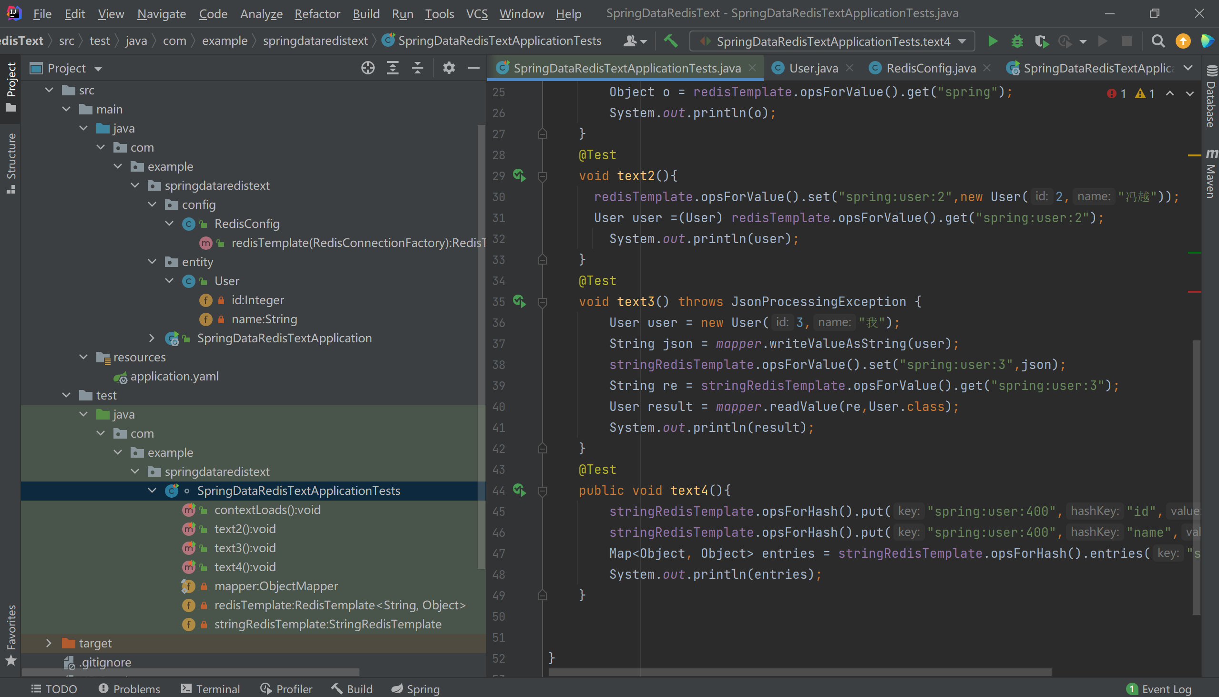Switch to RedisConfig.java tab
This screenshot has height=697, width=1219.
pos(931,68)
